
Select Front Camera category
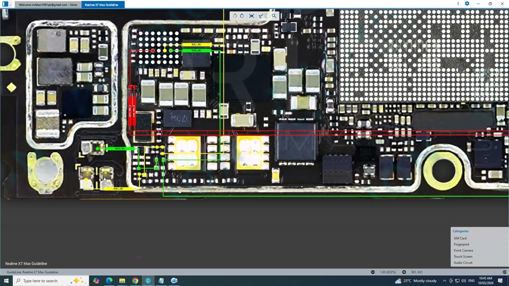(x=463, y=251)
